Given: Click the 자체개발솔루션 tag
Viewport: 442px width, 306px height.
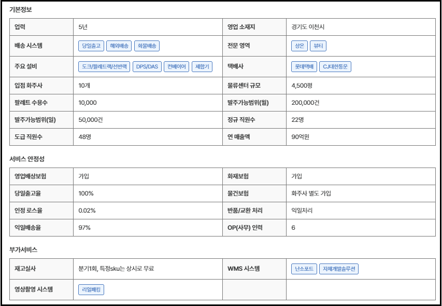Looking at the screenshot, I should point(339,269).
